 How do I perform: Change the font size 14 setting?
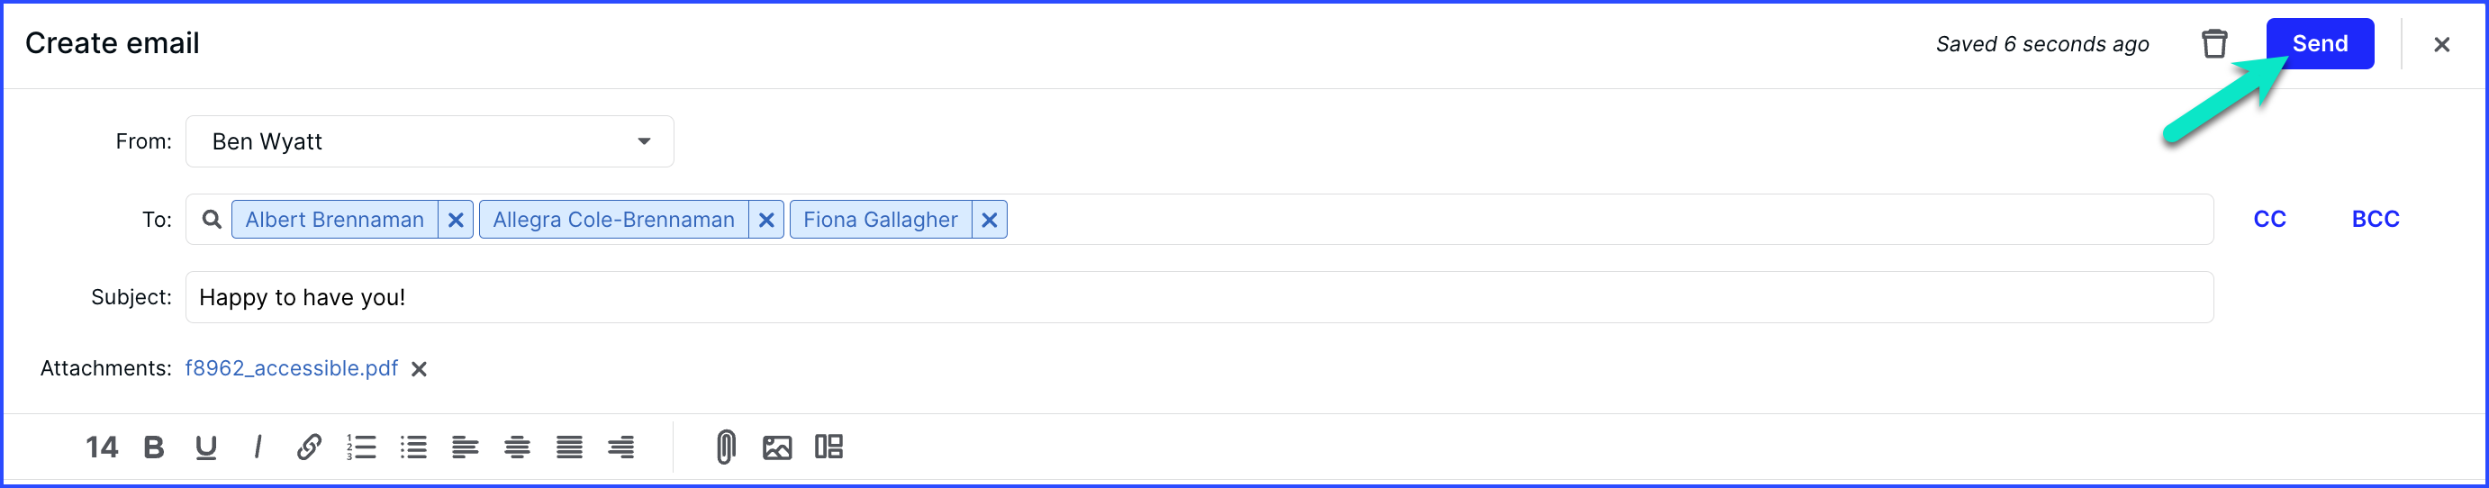click(102, 447)
